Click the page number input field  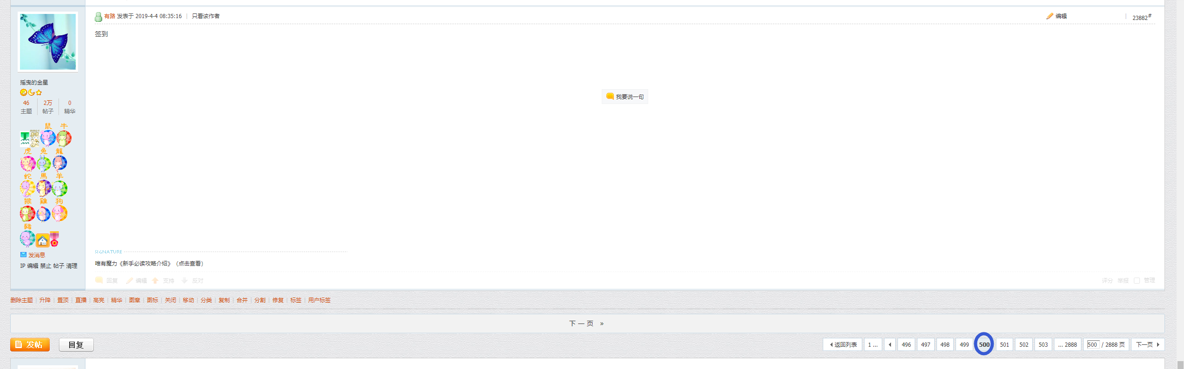pos(1093,344)
